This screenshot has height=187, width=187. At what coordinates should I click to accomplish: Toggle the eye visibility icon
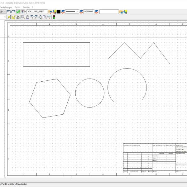[x=22, y=12]
